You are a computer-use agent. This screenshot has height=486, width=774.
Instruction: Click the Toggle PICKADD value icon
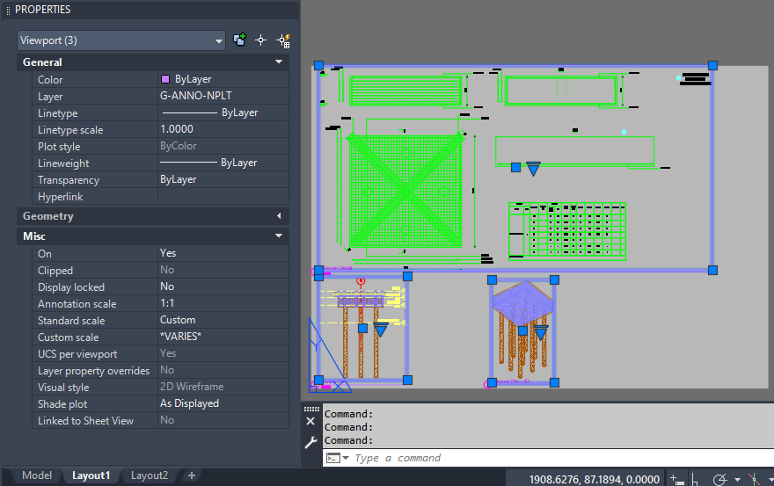pos(239,40)
